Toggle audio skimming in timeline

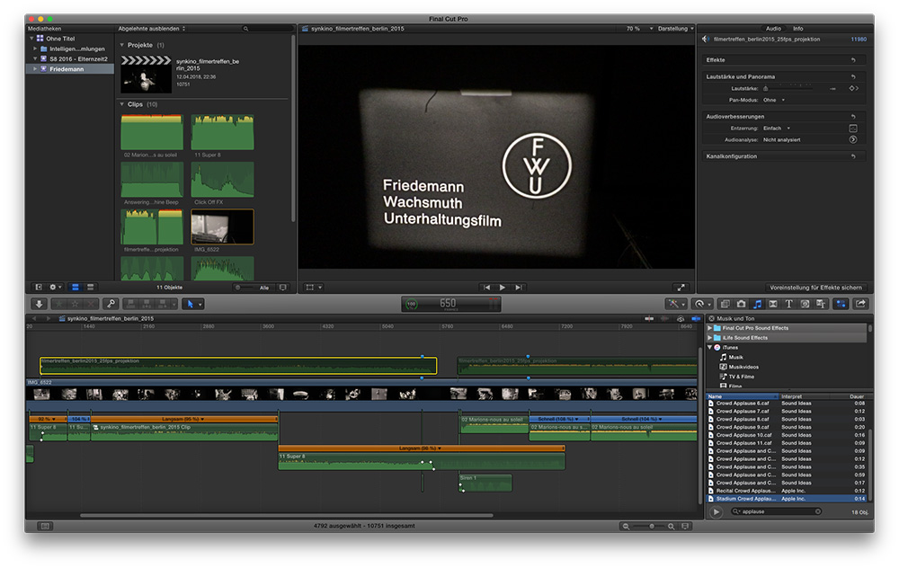[665, 318]
